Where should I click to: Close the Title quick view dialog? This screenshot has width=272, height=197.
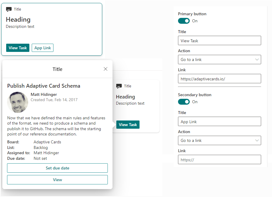[105, 69]
